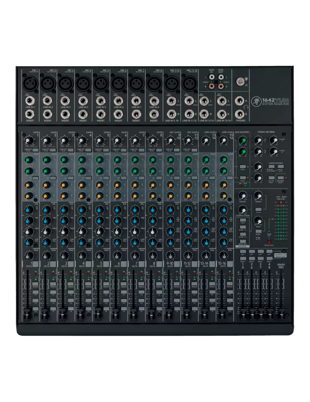Toggle solo MODE AFL/PFL switch
Viewport: 310px width, 402px height.
[259, 231]
